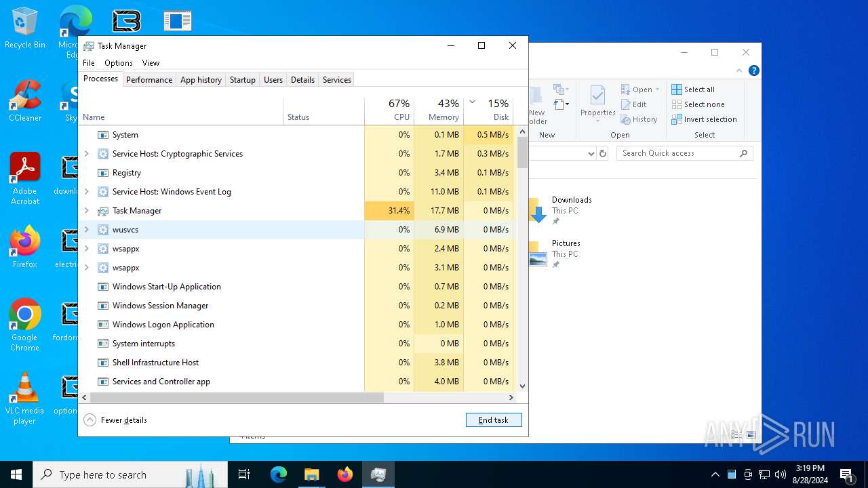Click the volume icon in system tray
This screenshot has width=868, height=488.
pos(781,474)
